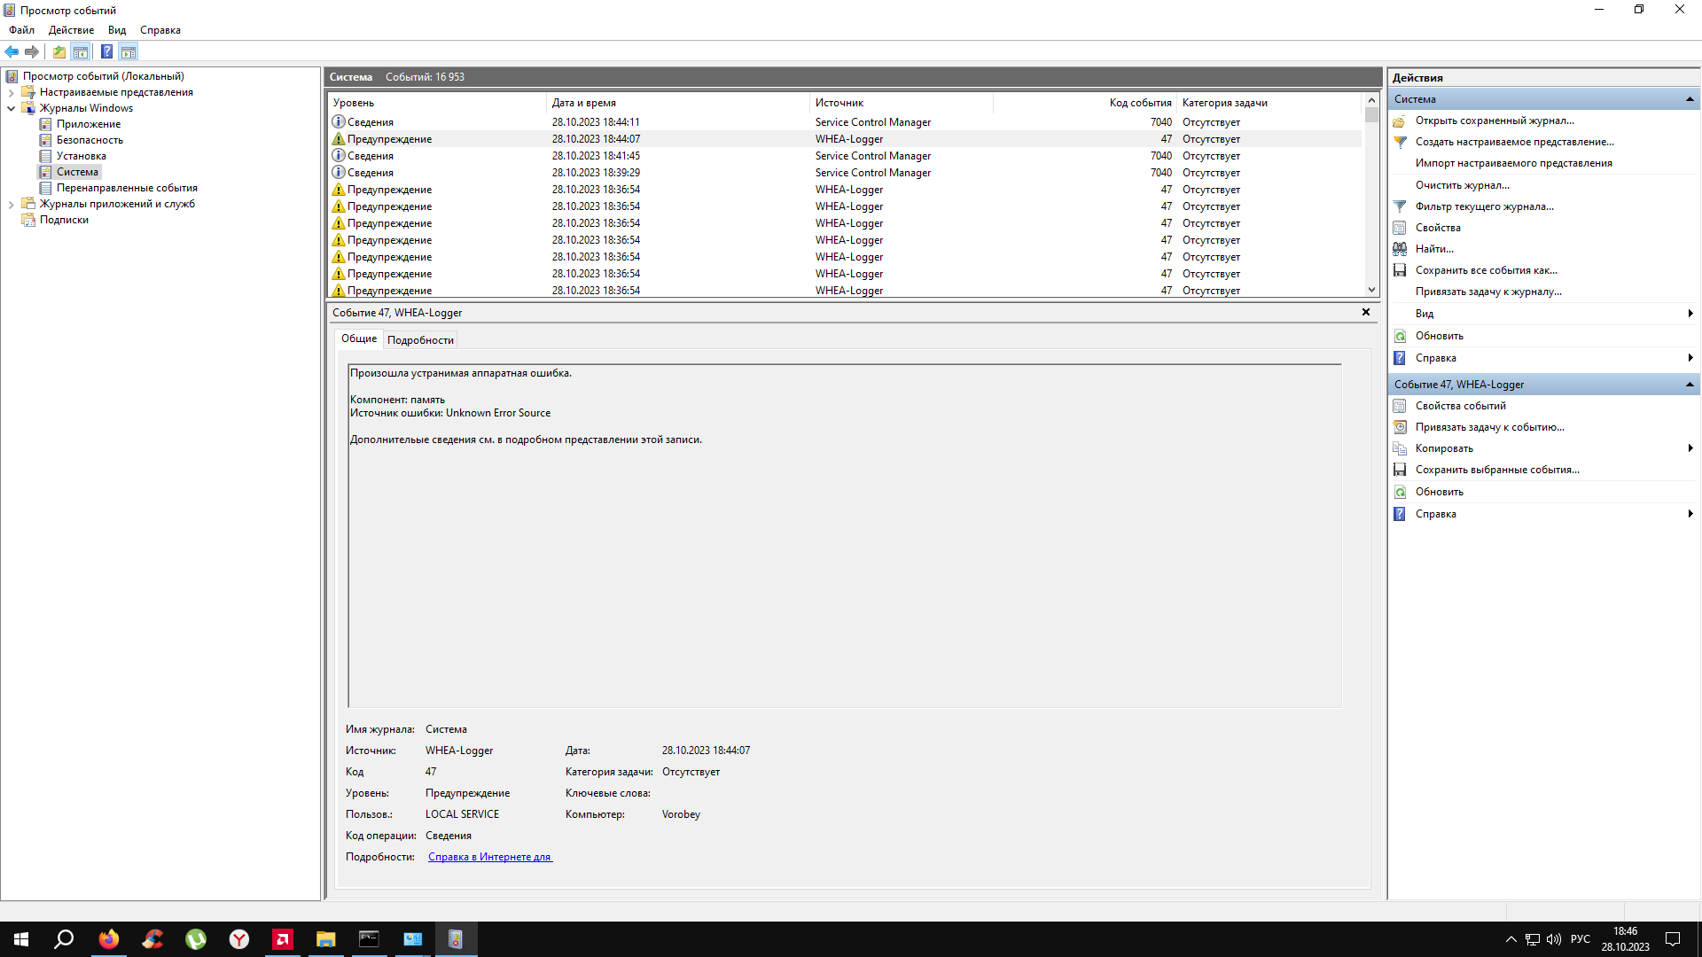Click the РУС input language indicator
This screenshot has width=1702, height=957.
click(1581, 939)
